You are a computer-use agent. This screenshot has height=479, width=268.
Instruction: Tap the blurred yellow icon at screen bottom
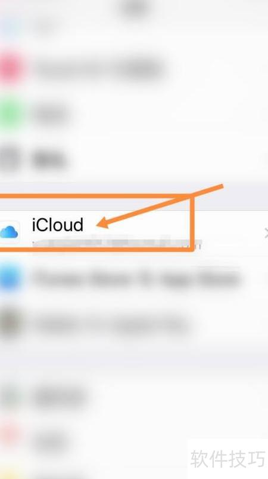(10, 474)
